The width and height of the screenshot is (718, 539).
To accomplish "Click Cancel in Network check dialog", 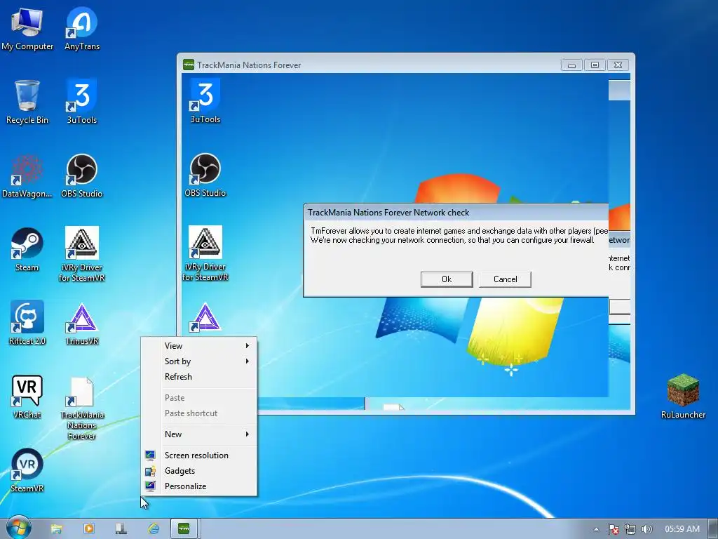I will coord(505,279).
